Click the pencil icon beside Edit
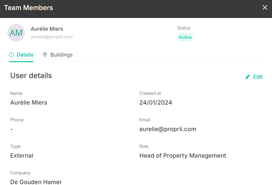272x185 pixels. coord(248,77)
